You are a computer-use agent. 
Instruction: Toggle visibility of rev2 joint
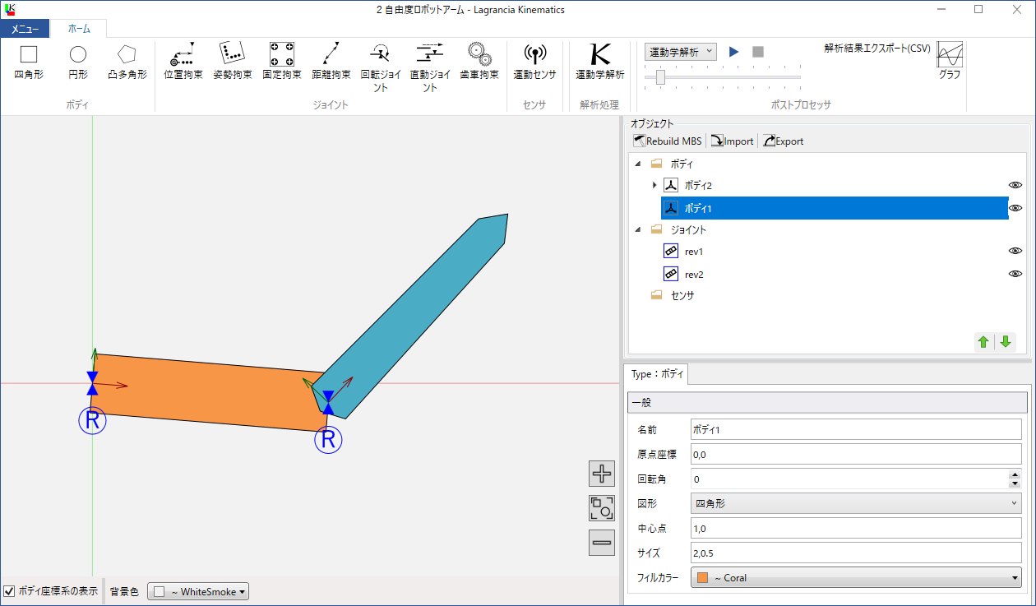click(1015, 274)
